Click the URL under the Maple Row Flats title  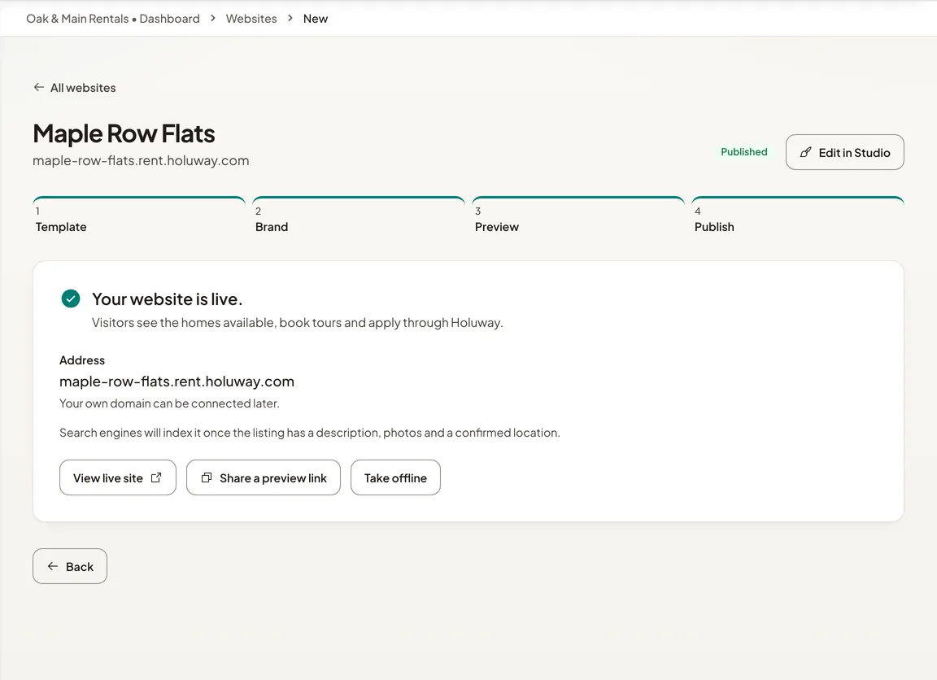click(141, 161)
